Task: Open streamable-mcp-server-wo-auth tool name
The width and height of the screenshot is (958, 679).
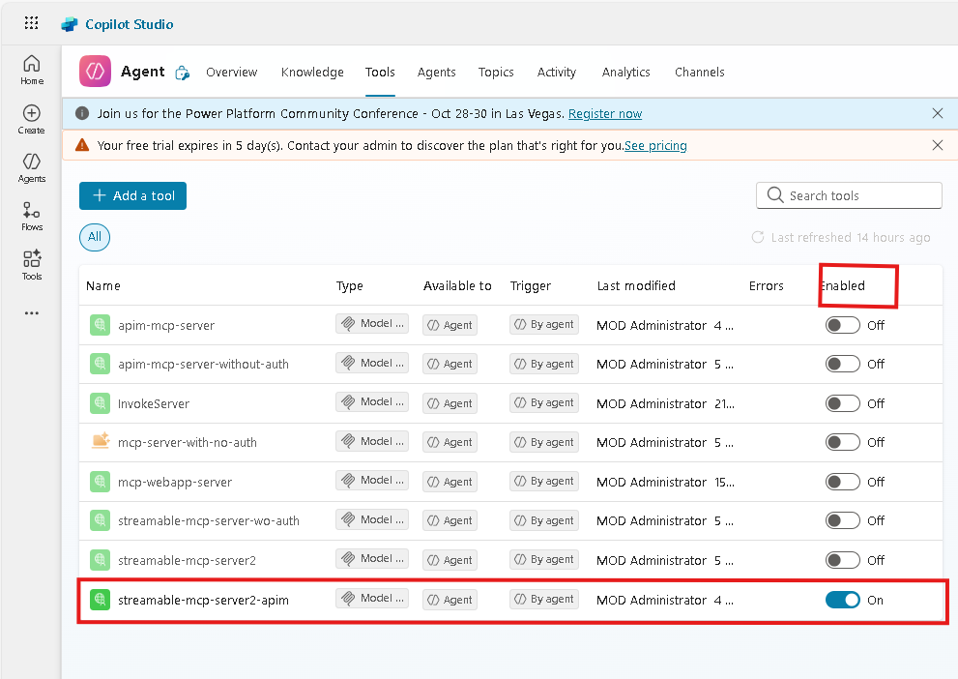Action: [x=209, y=520]
